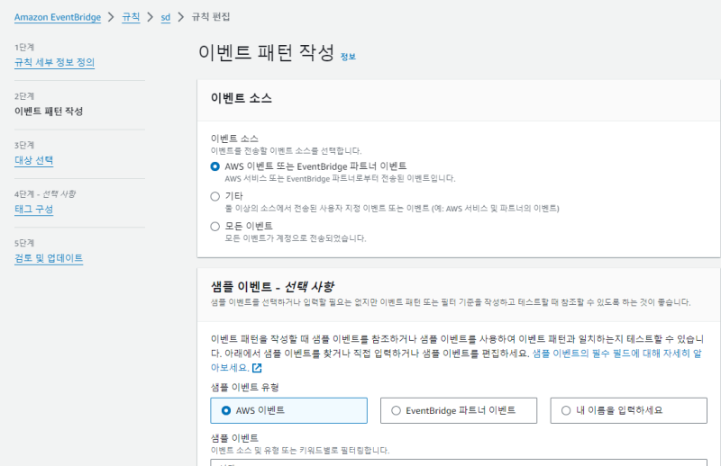Go to step 4 태그 구성
Screen dimensions: 721x466
[33, 209]
